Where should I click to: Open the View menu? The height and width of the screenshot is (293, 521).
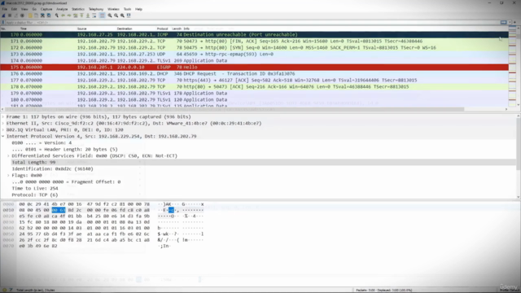pyautogui.click(x=24, y=9)
